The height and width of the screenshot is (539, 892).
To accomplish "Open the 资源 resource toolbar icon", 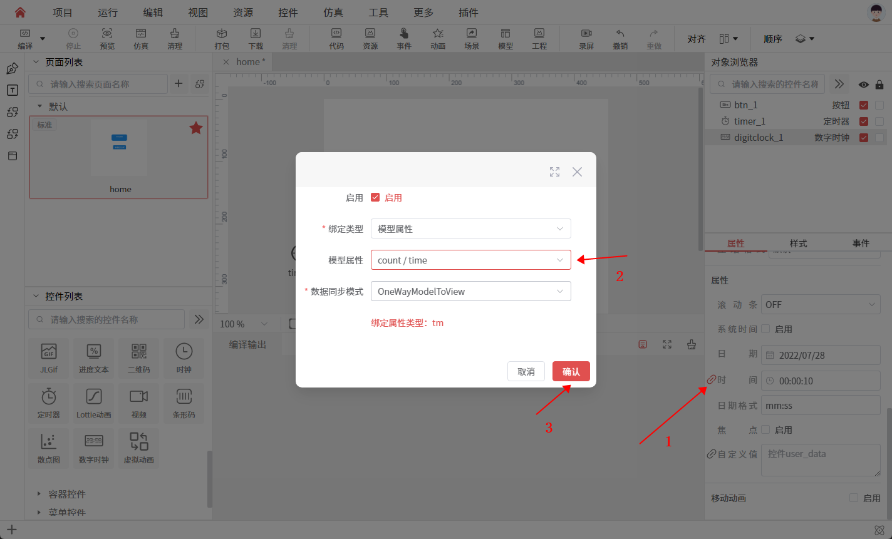I will click(x=370, y=39).
